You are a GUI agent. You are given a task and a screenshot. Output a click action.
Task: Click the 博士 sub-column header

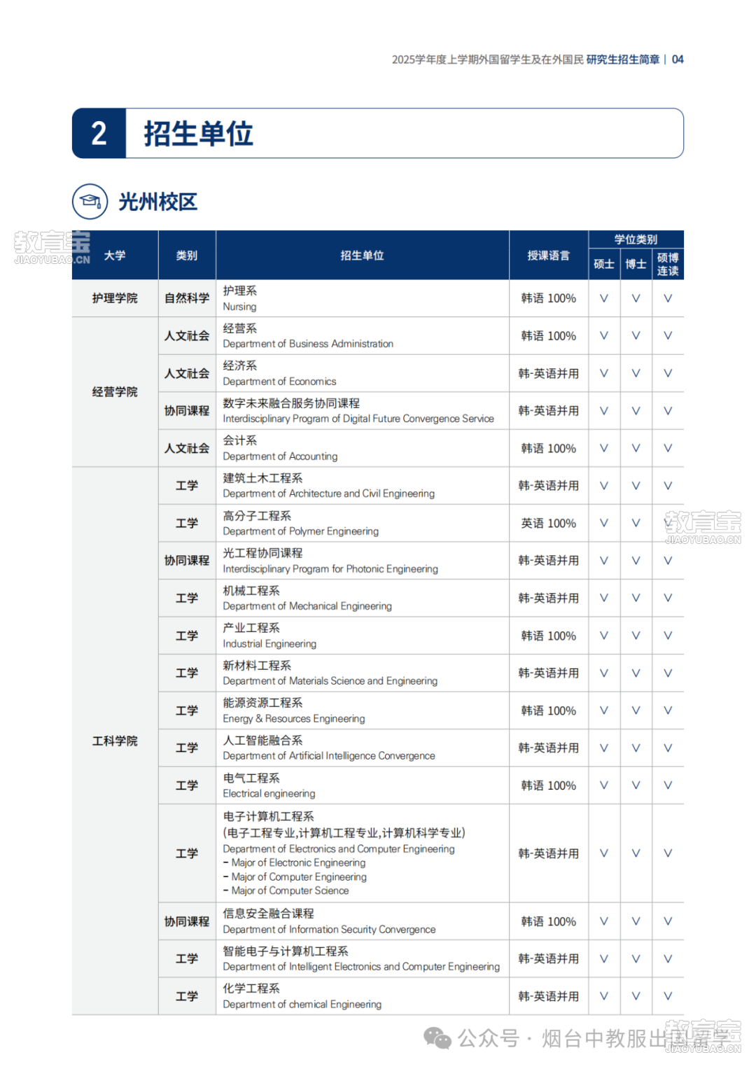point(636,264)
